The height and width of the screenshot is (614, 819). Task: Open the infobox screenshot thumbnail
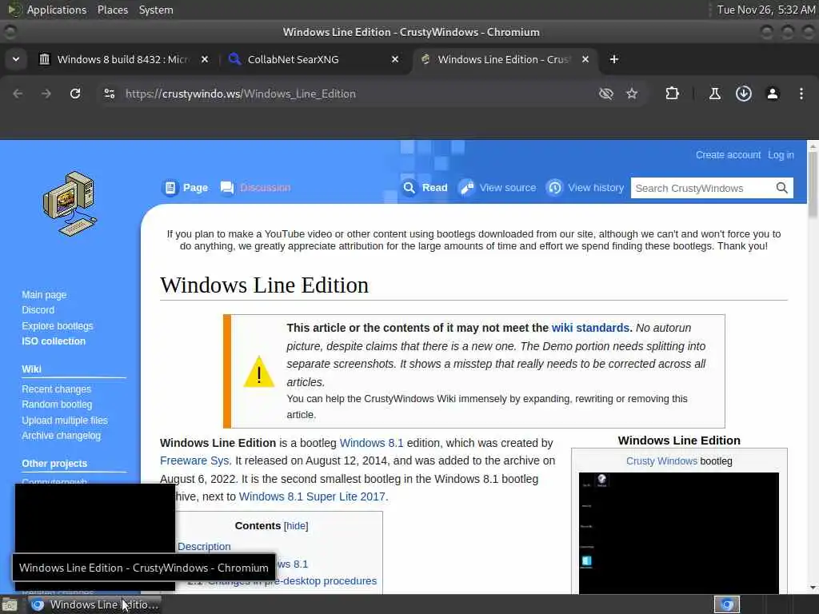click(678, 532)
